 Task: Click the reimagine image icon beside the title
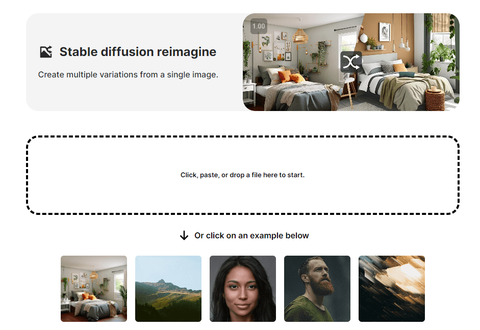tap(46, 52)
